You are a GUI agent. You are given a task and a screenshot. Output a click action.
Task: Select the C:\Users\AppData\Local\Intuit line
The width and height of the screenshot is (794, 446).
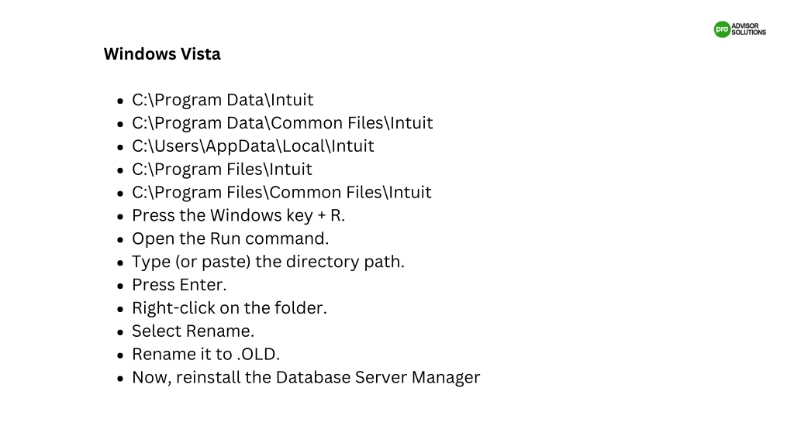point(254,146)
